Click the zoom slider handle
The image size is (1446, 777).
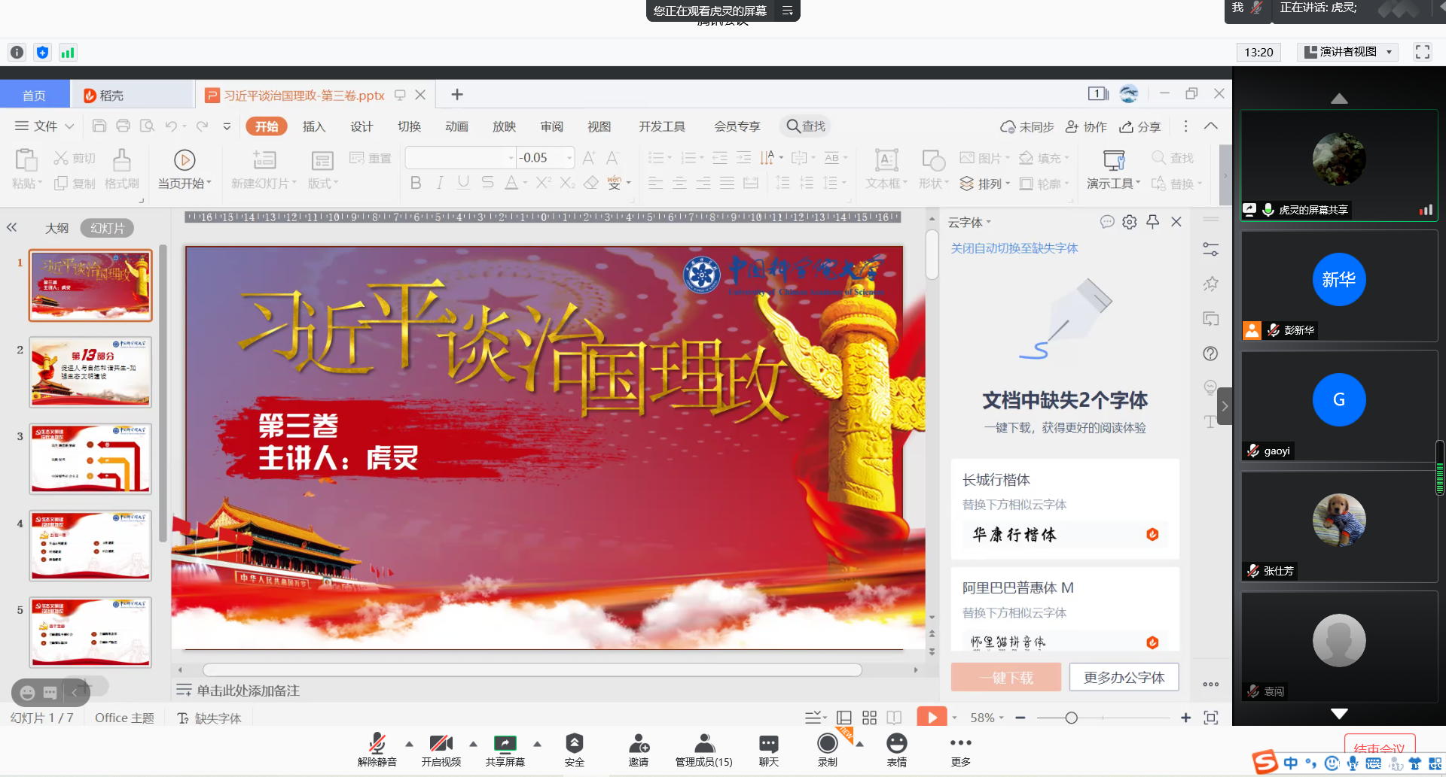pos(1071,718)
